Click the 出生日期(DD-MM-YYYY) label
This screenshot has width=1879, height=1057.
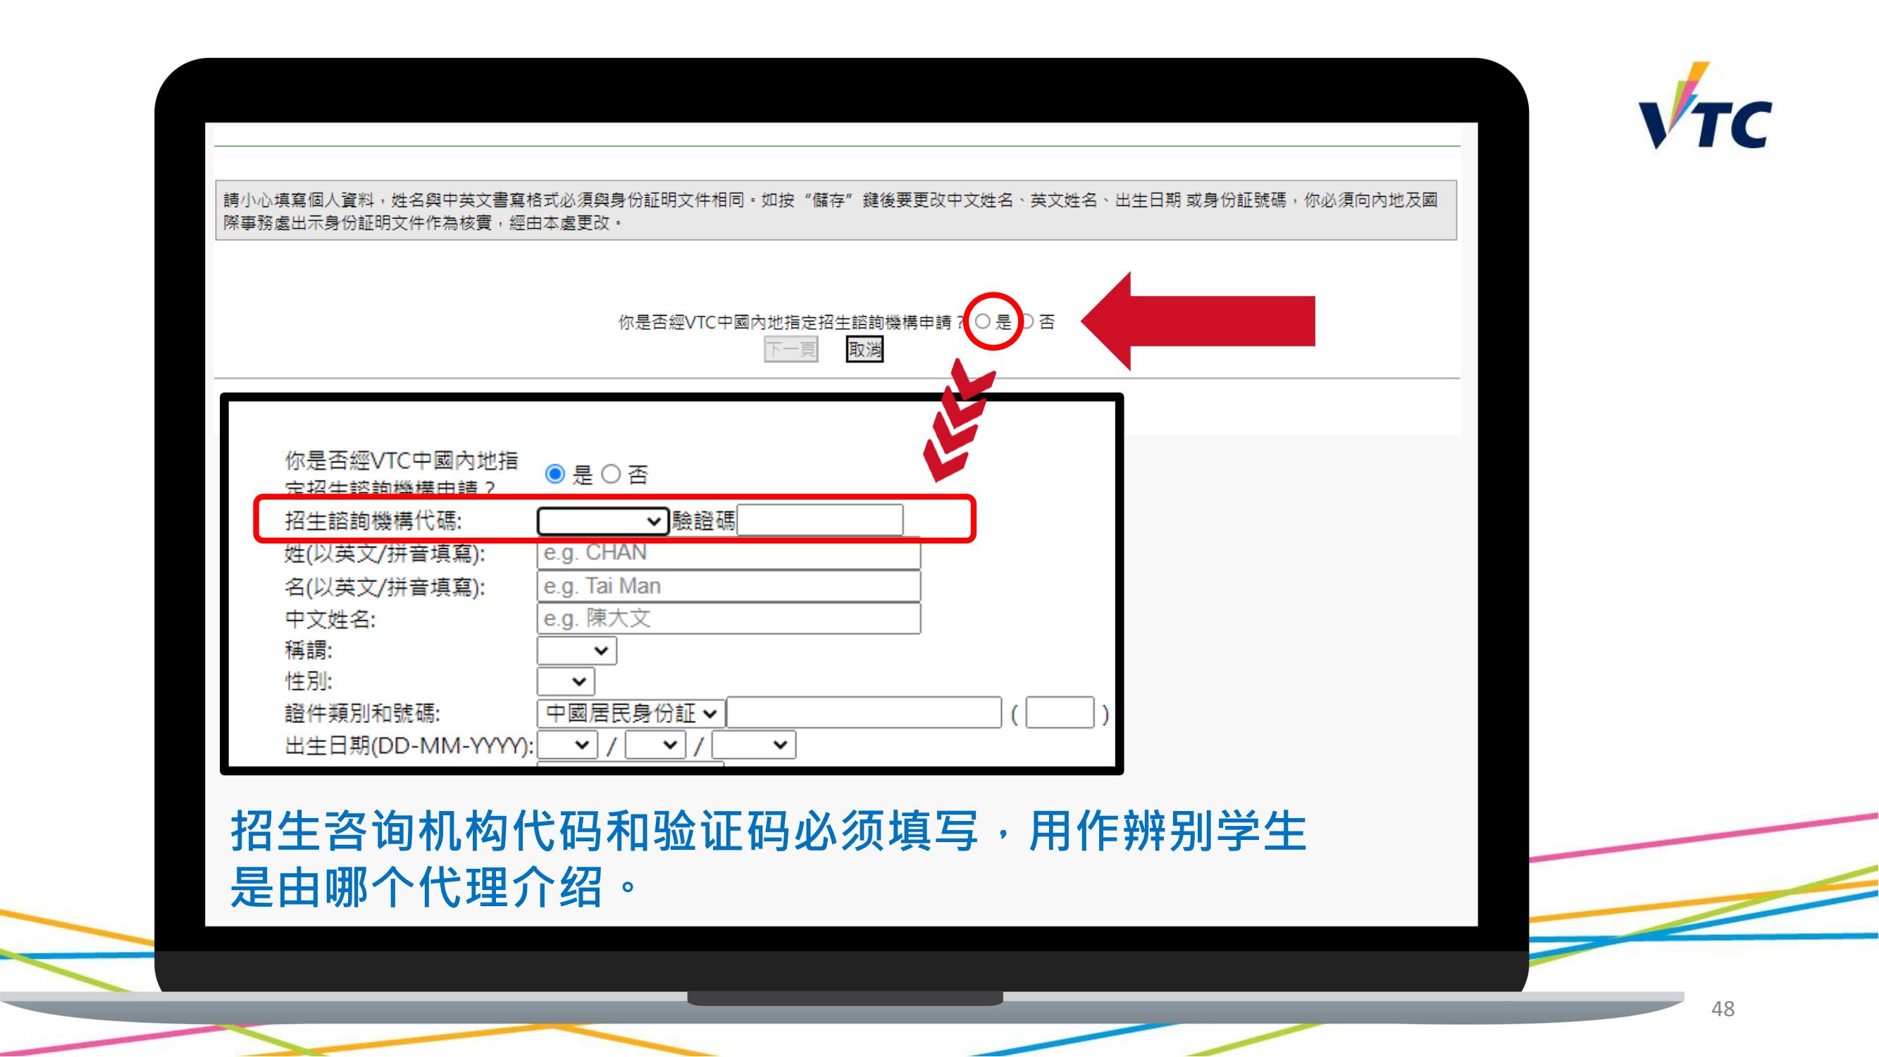click(409, 746)
